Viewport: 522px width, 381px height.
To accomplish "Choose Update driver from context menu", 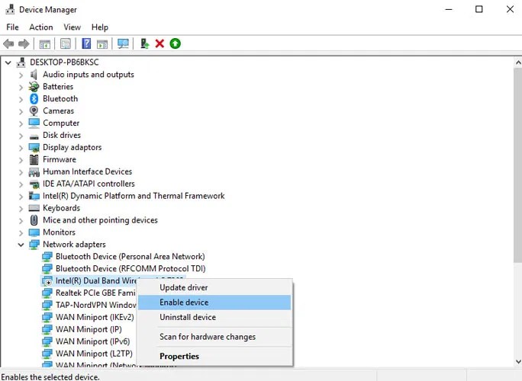I will [x=214, y=287].
